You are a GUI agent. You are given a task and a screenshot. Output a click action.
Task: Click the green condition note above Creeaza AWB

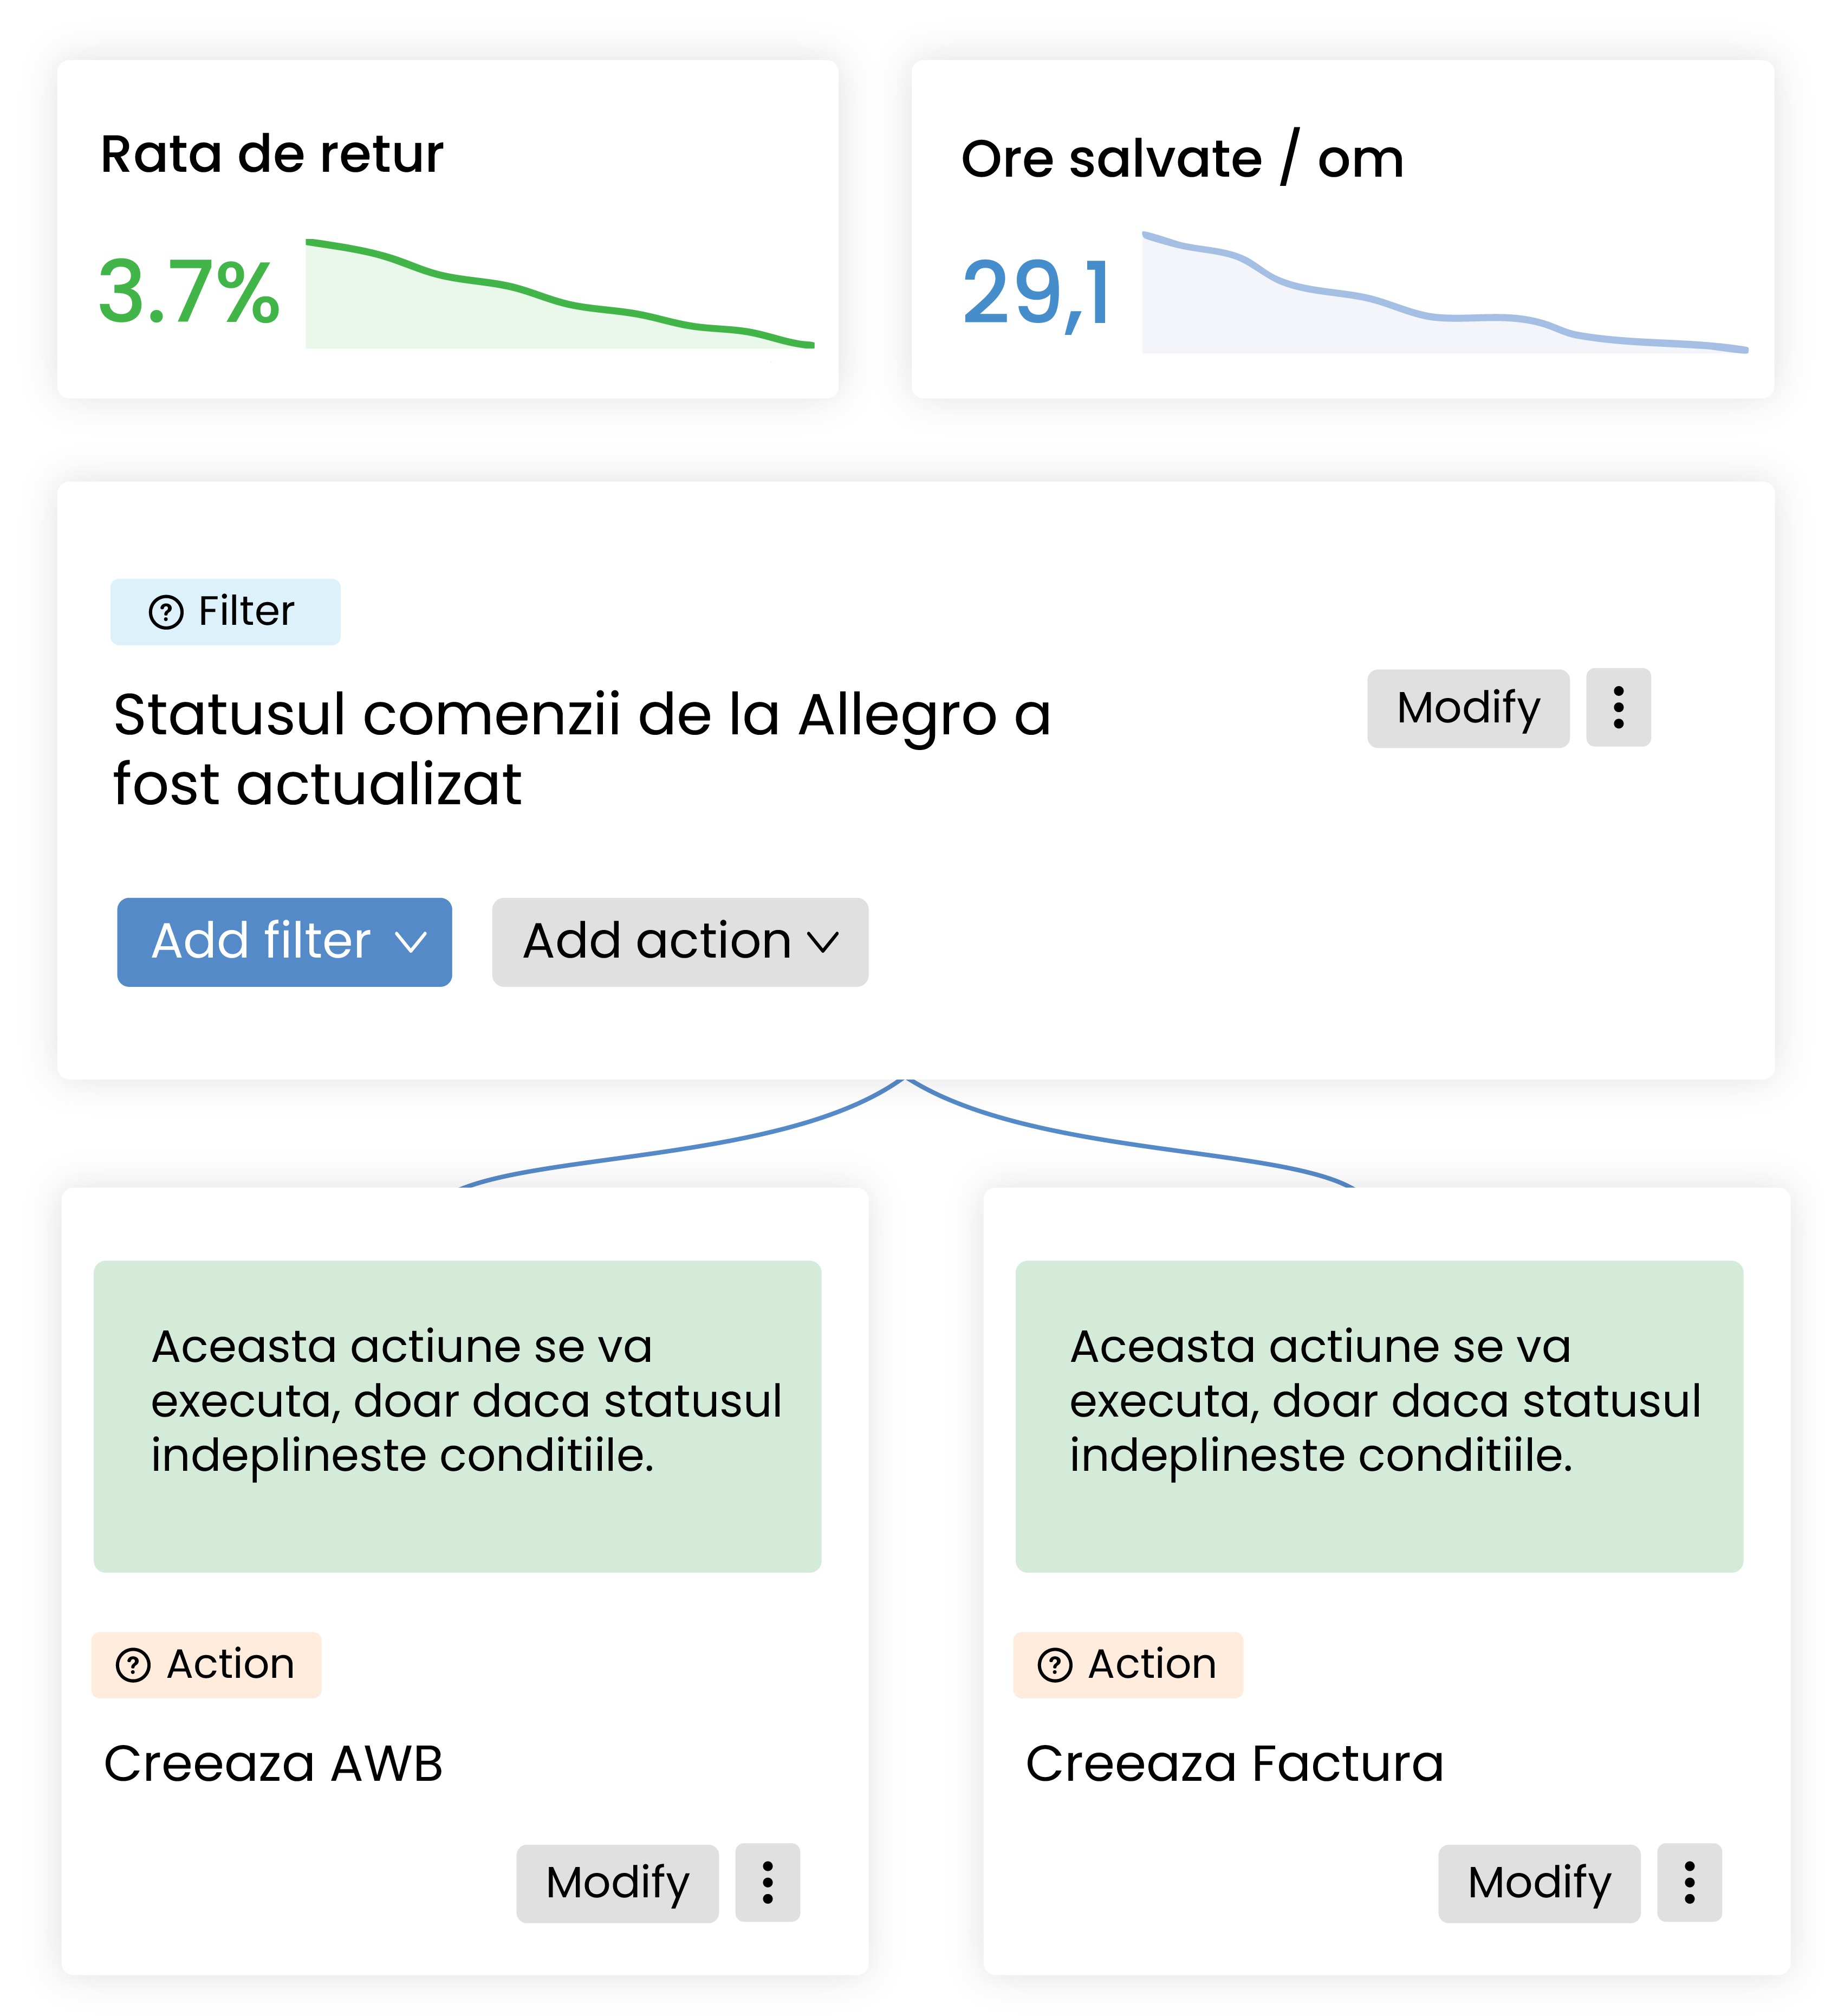[458, 1416]
